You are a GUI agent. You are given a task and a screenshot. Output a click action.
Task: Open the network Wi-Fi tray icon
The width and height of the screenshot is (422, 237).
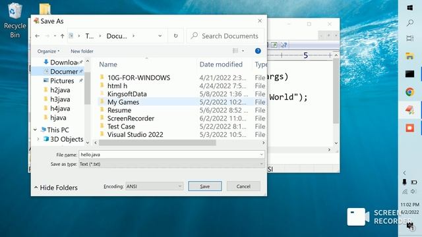pos(405,192)
